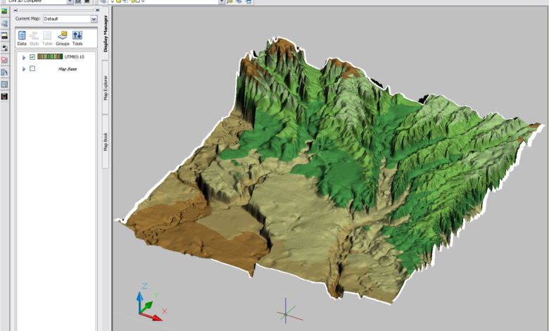This screenshot has height=331, width=549.
Task: Click the Style icon in Display Manager
Action: pos(34,38)
